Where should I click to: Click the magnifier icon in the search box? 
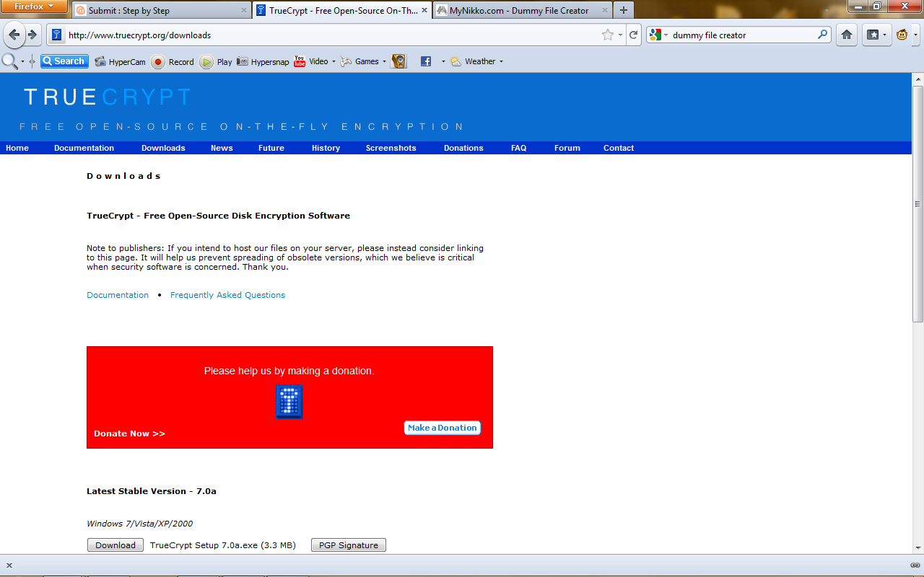[x=823, y=34]
